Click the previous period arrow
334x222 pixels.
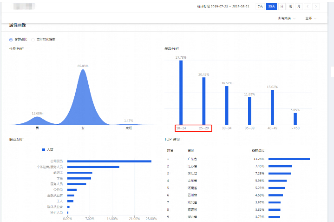(308, 7)
